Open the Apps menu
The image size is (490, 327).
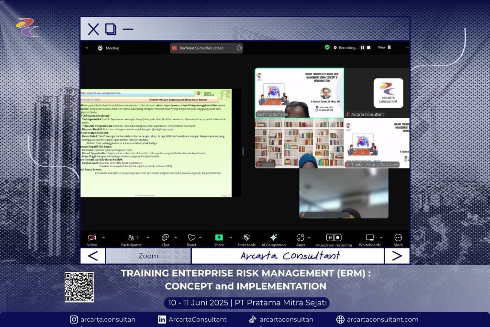click(x=301, y=238)
